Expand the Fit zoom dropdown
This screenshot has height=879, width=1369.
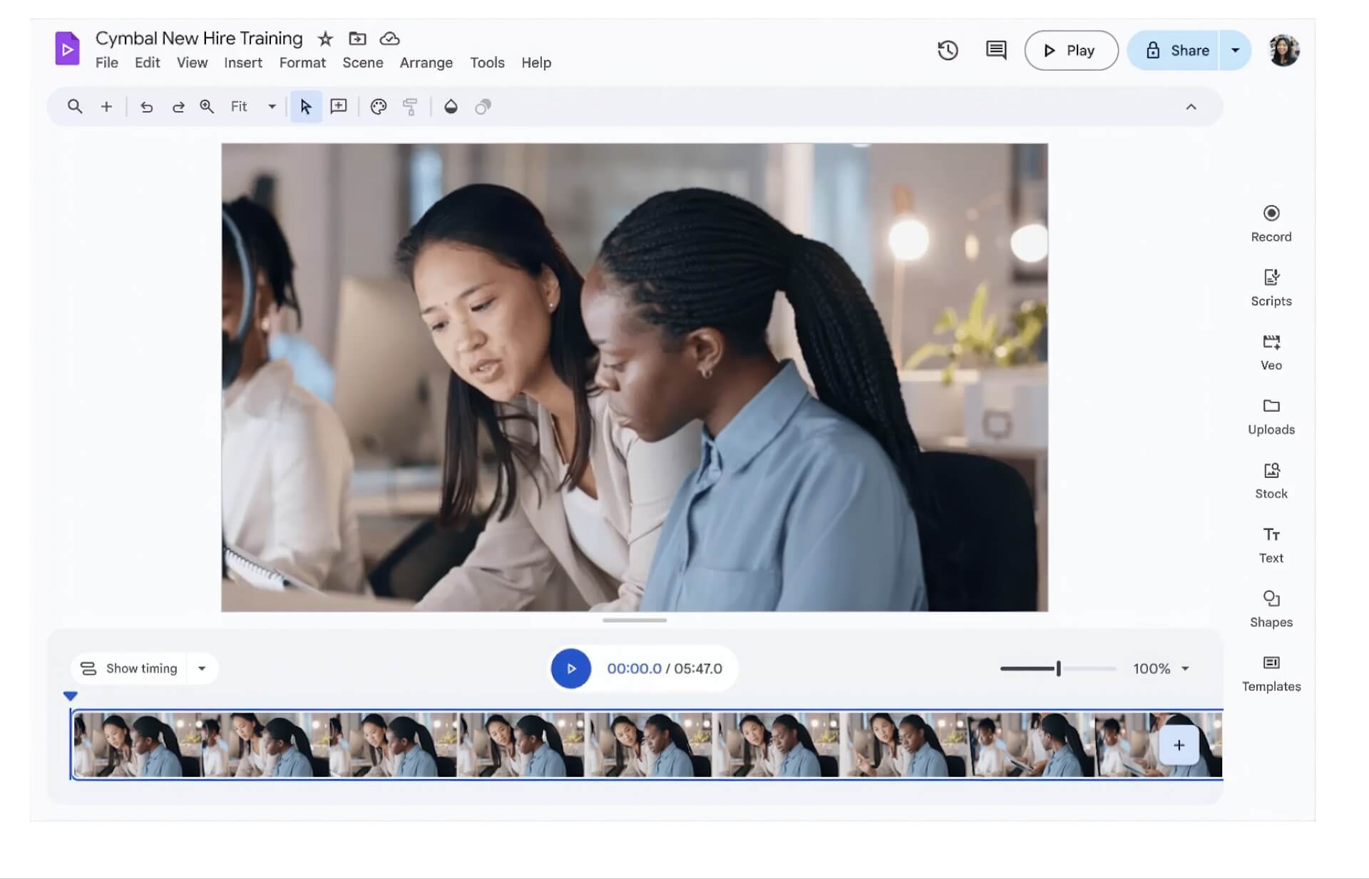pyautogui.click(x=272, y=107)
